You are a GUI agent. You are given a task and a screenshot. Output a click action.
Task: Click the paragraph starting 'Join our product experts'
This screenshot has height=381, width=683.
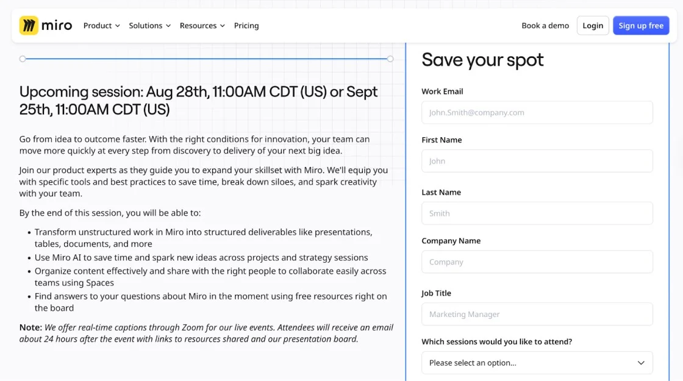tap(204, 182)
